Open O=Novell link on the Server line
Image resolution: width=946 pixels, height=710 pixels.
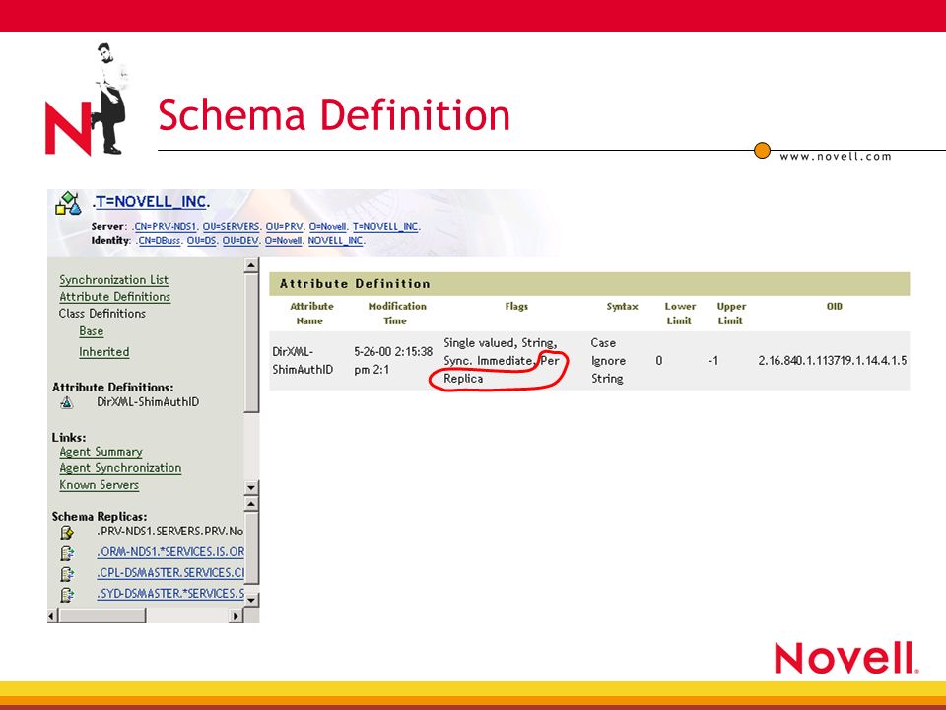[328, 227]
